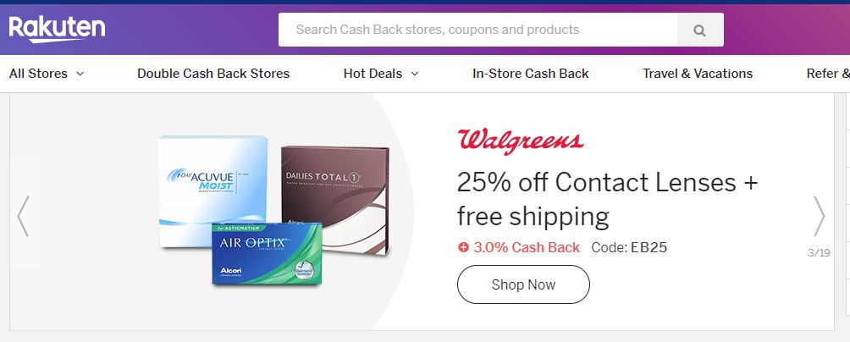
Task: Go to previous carousel slide arrow
Action: click(x=23, y=216)
